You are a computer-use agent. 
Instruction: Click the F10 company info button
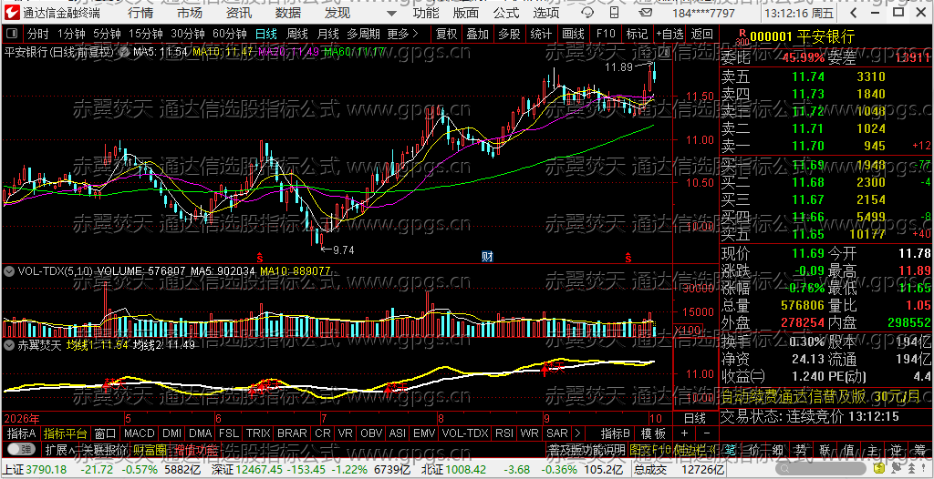[606, 34]
